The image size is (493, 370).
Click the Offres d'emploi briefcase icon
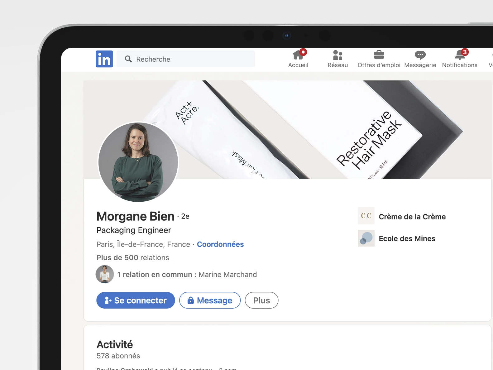tap(379, 55)
